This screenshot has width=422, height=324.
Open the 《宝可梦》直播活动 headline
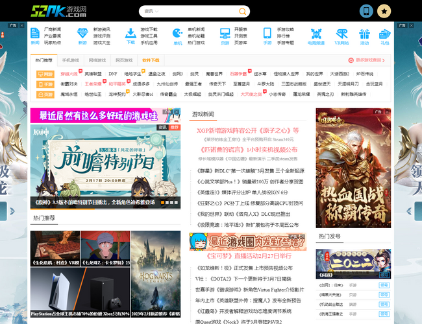tap(247, 255)
